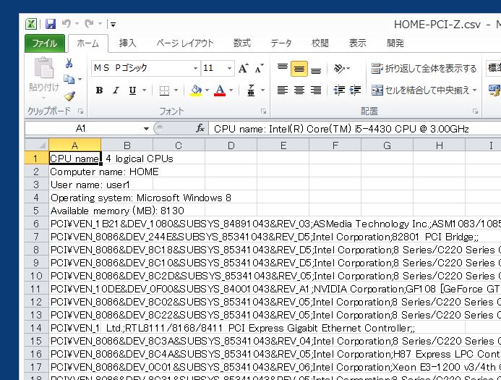Click the Paste clipboard icon

44,68
